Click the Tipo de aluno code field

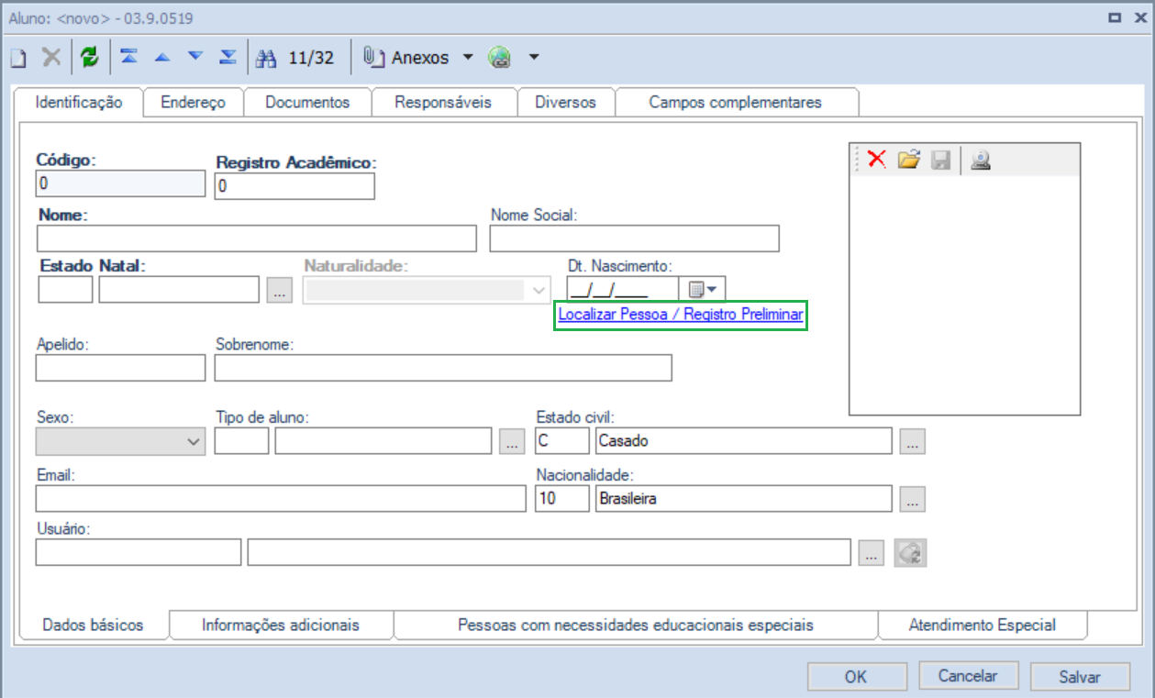242,441
